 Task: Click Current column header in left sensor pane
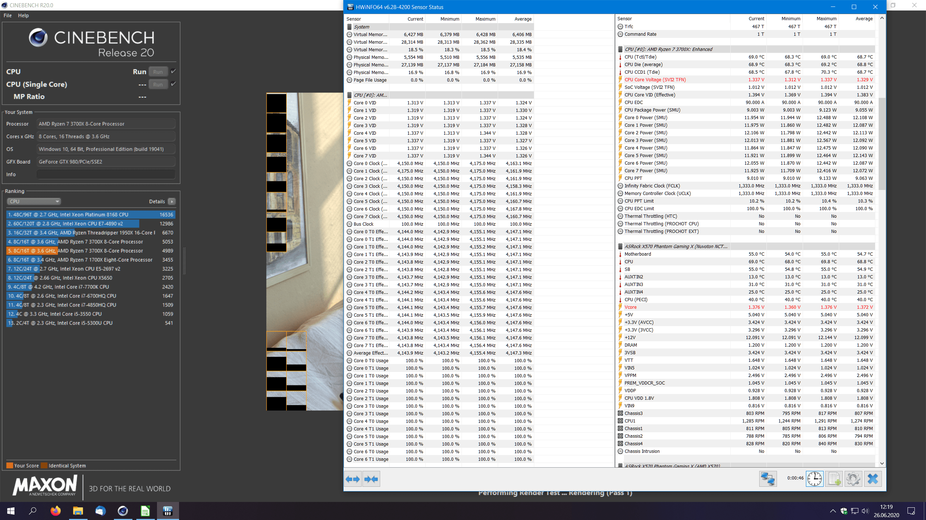tap(407, 19)
